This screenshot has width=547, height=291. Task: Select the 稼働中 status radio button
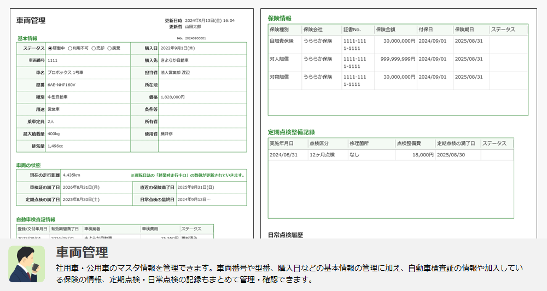[51, 48]
